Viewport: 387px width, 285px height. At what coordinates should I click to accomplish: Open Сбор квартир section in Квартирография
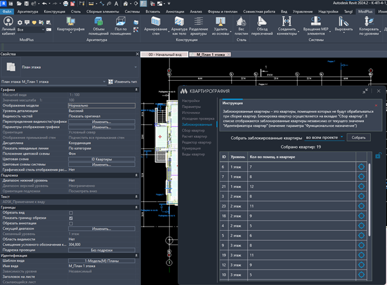pos(193,130)
